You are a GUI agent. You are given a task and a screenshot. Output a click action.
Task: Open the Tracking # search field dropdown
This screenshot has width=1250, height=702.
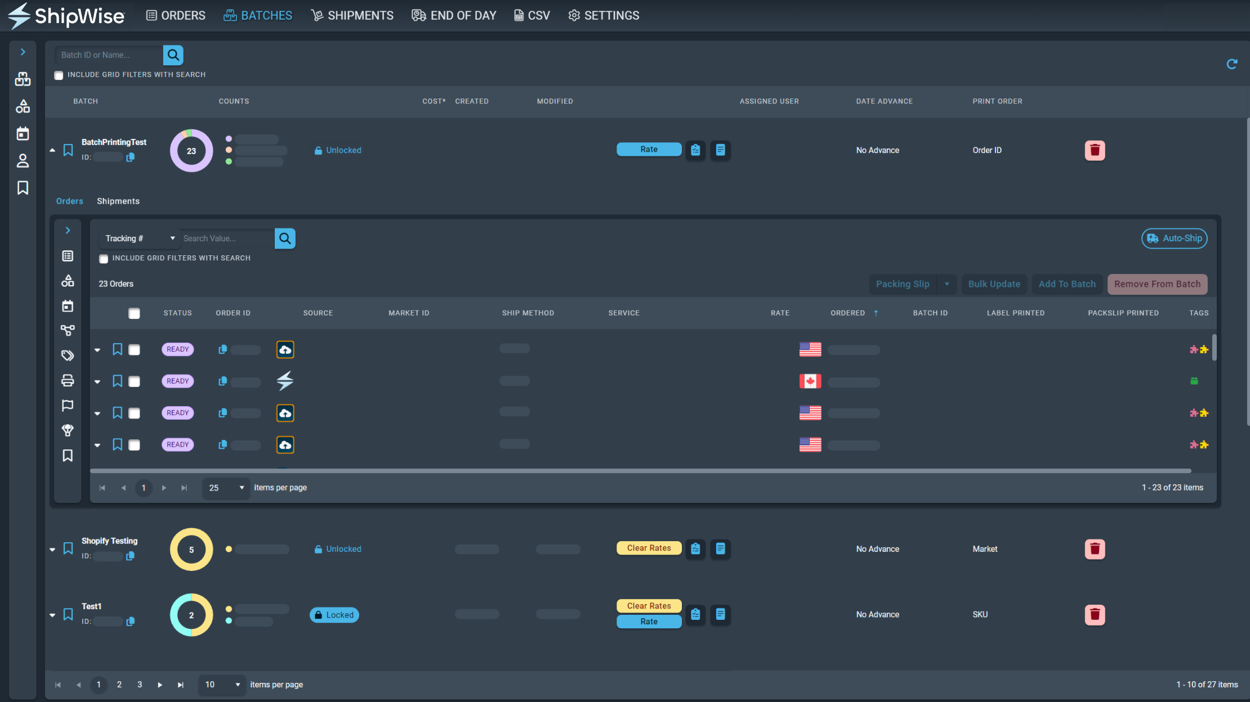(139, 238)
